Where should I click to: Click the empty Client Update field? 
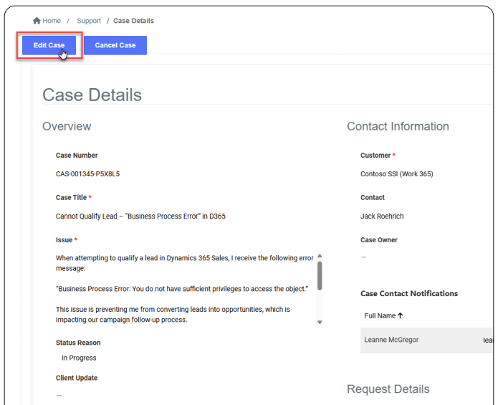coord(59,394)
